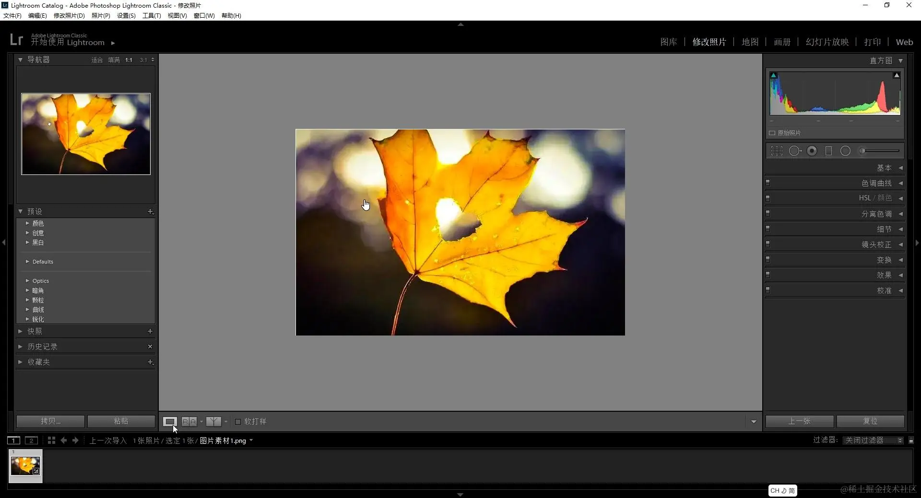
Task: Select the Radial Filter tool
Action: click(x=845, y=151)
